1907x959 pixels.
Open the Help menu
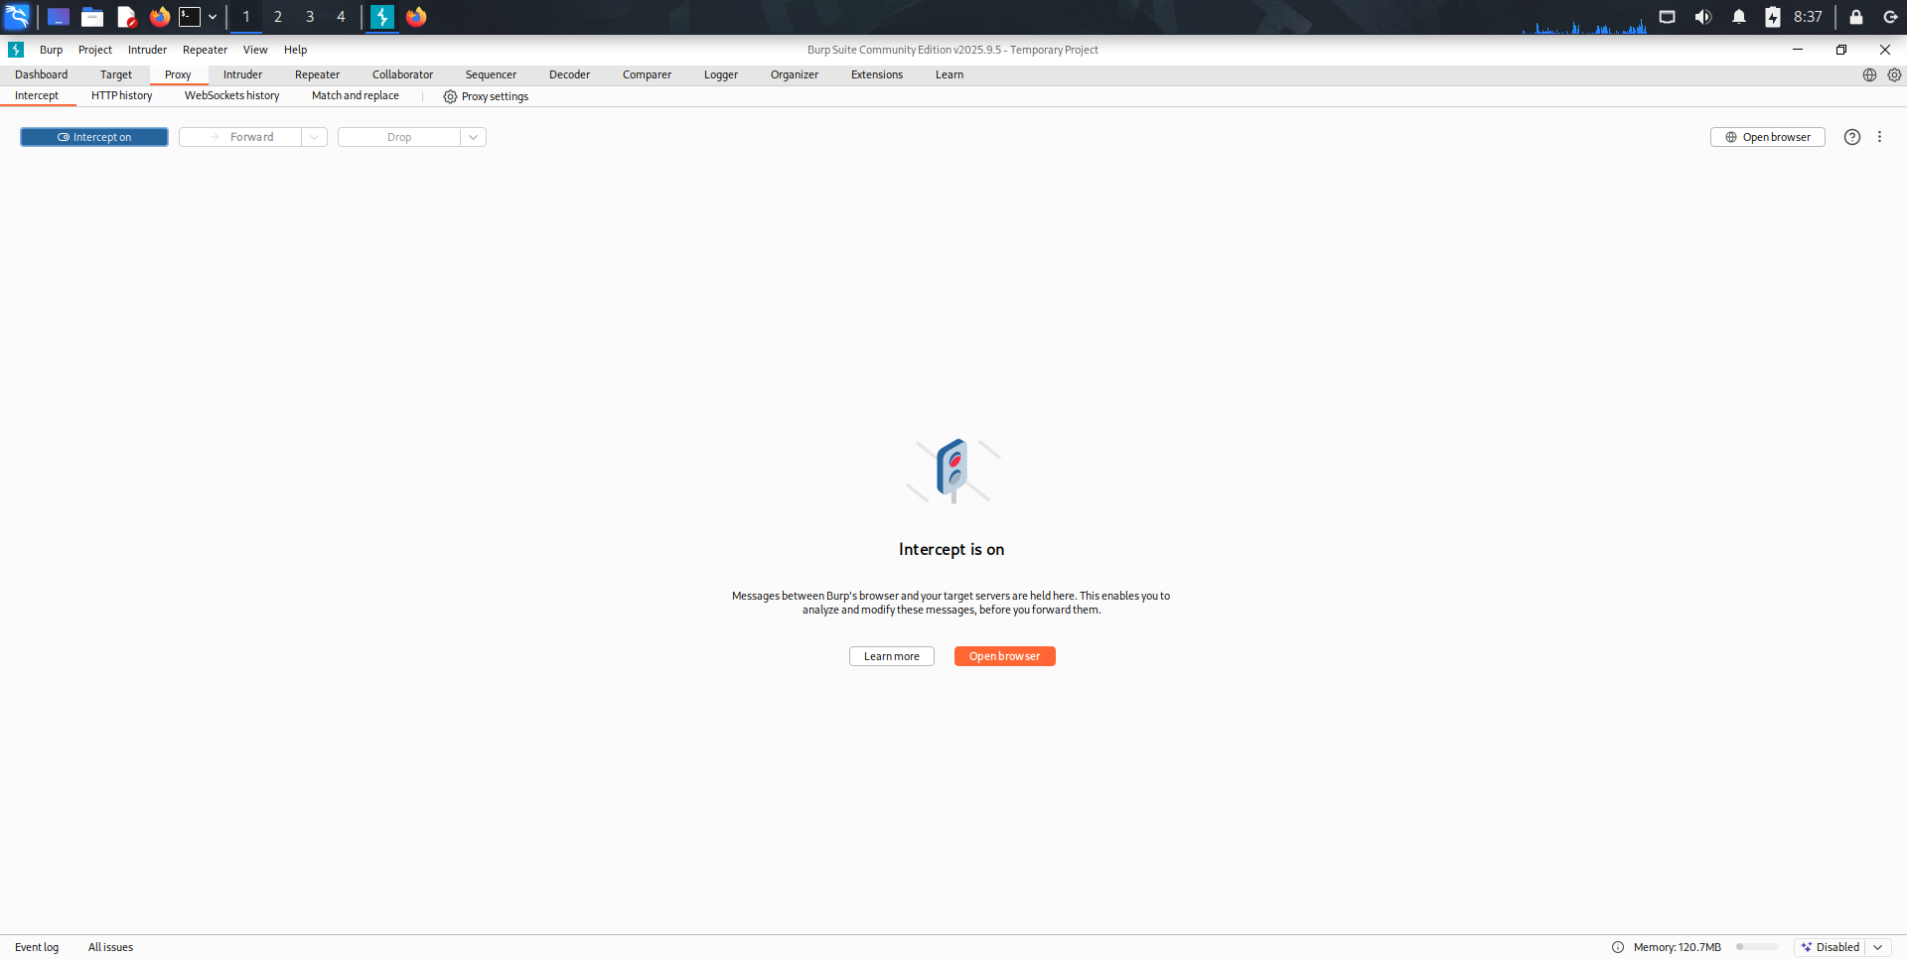tap(295, 50)
